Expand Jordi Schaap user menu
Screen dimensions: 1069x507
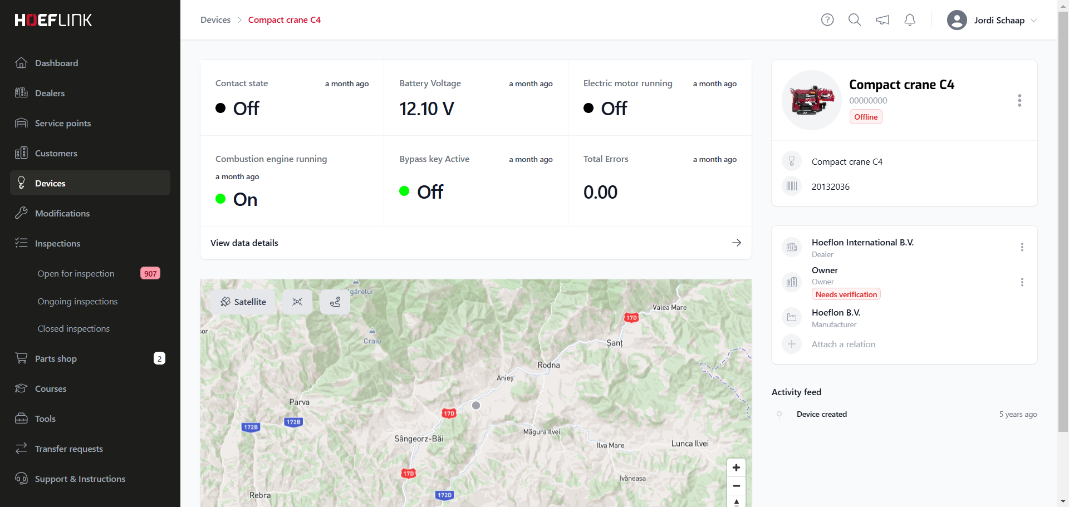992,20
